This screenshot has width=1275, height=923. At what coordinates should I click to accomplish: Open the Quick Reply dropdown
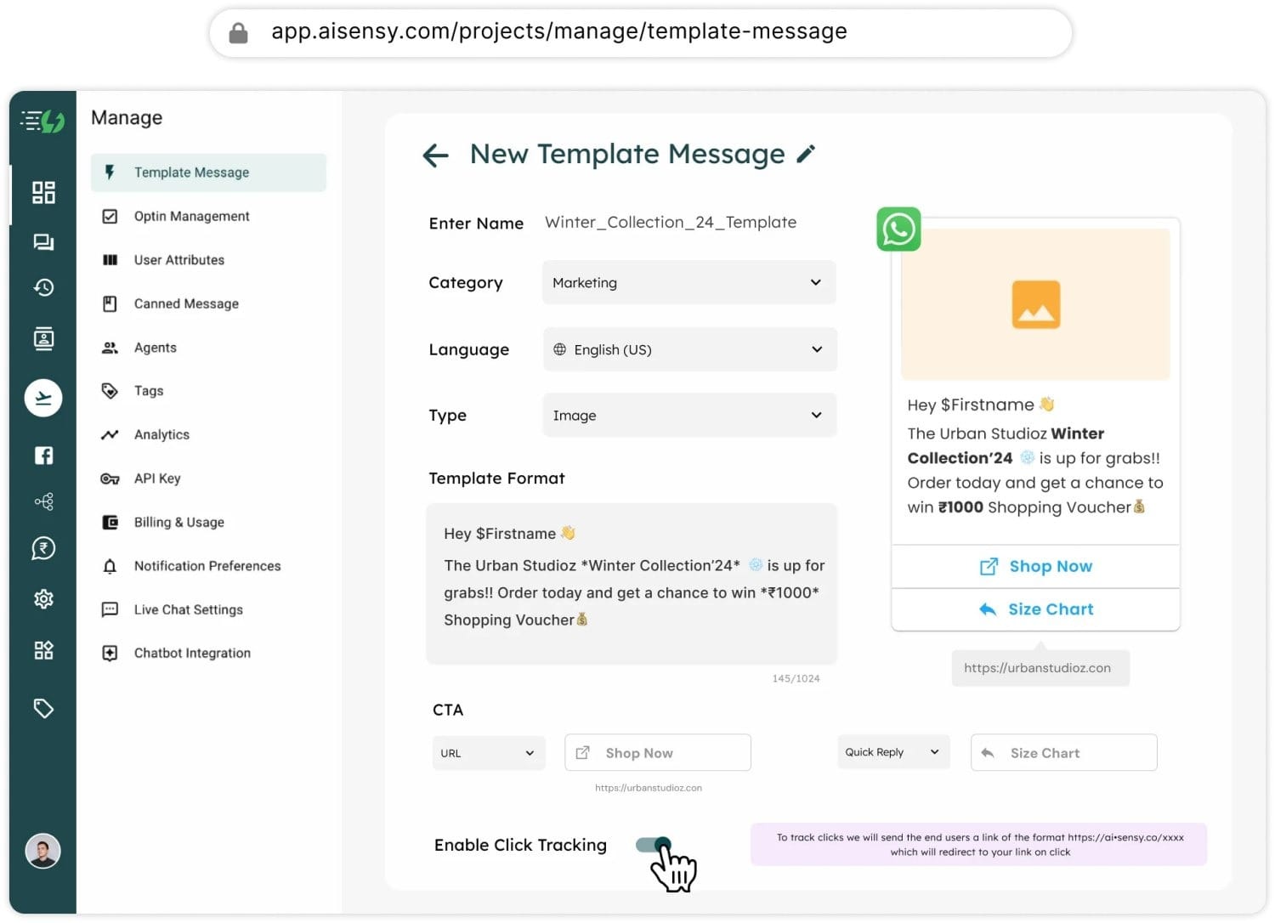[x=893, y=752]
